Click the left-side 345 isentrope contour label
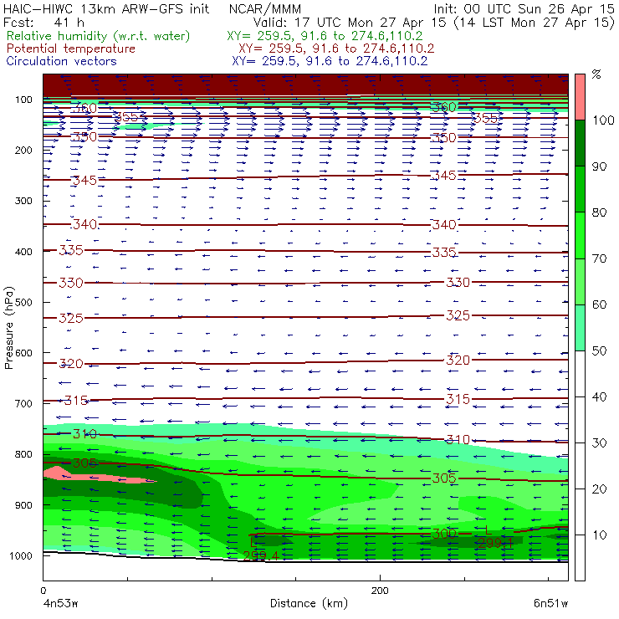 click(84, 181)
